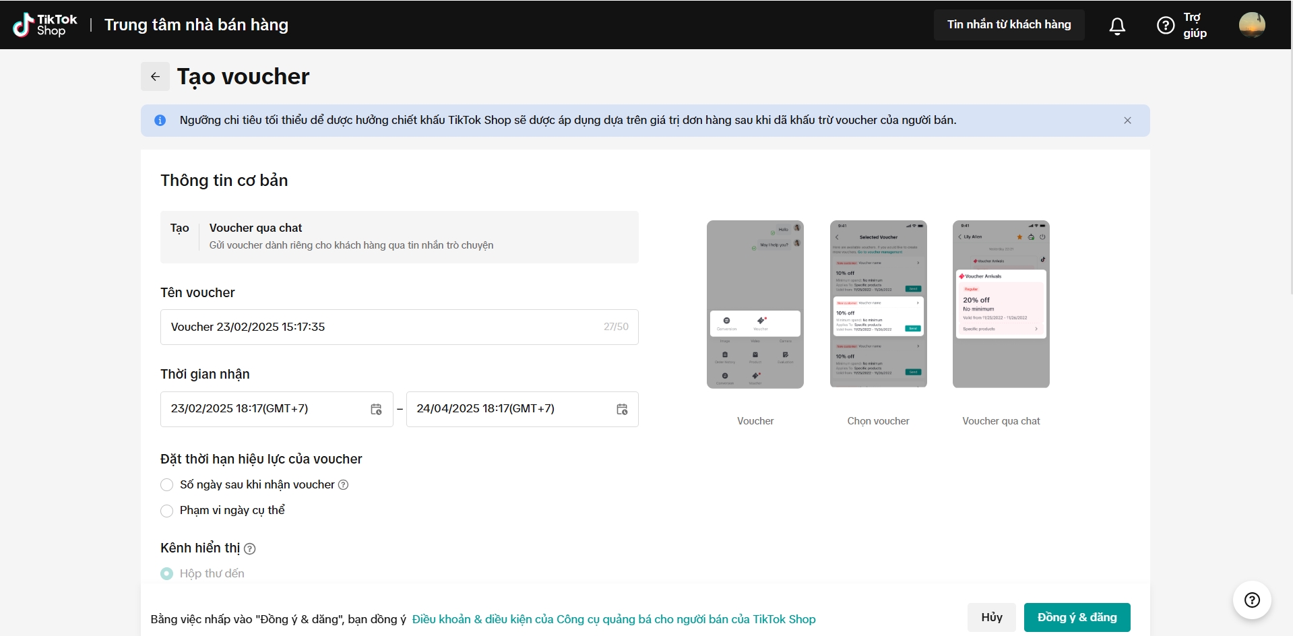Open Tin nhắn từ khách hàng

[1009, 25]
